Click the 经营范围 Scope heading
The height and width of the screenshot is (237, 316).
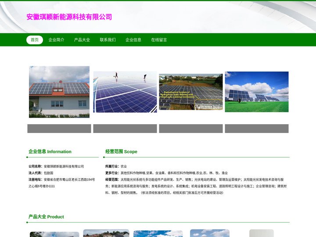point(121,151)
